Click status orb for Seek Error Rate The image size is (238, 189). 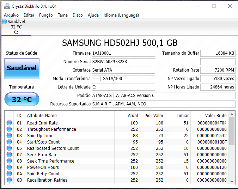point(9,154)
